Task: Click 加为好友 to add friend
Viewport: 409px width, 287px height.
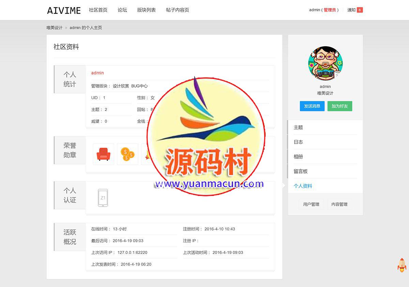Action: [339, 106]
